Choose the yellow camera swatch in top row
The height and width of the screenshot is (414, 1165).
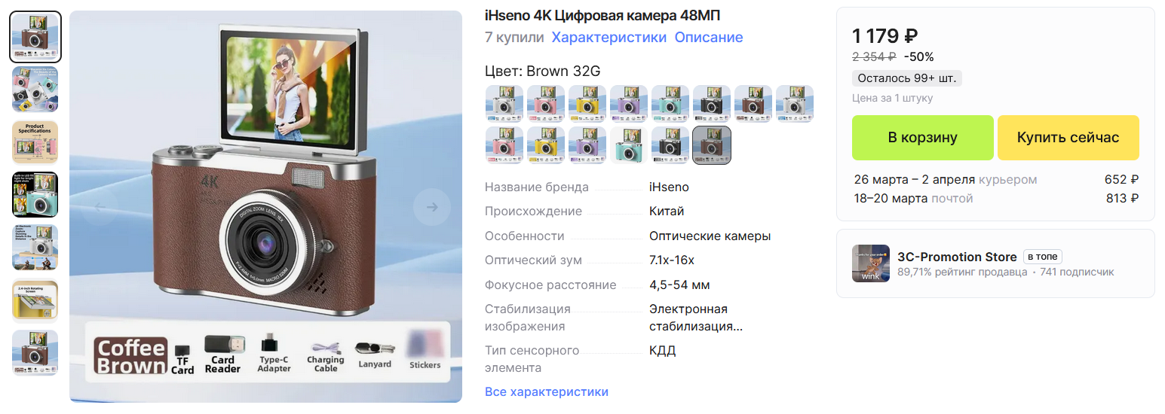click(x=587, y=104)
